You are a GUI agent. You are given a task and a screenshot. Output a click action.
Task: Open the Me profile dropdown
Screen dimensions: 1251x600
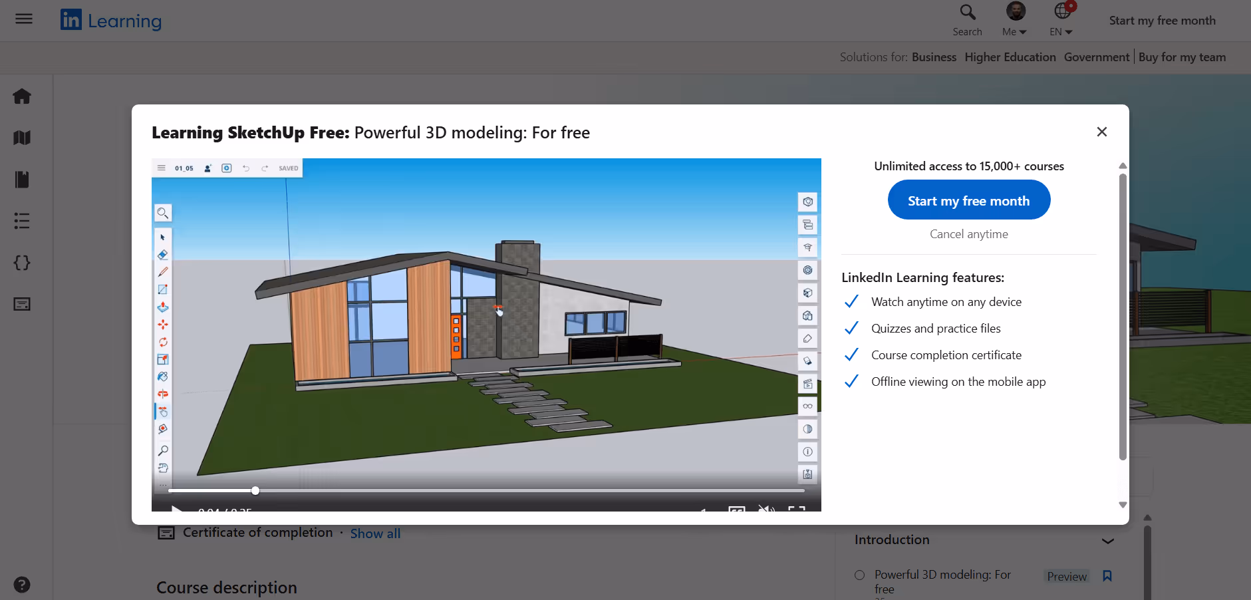tap(1015, 20)
